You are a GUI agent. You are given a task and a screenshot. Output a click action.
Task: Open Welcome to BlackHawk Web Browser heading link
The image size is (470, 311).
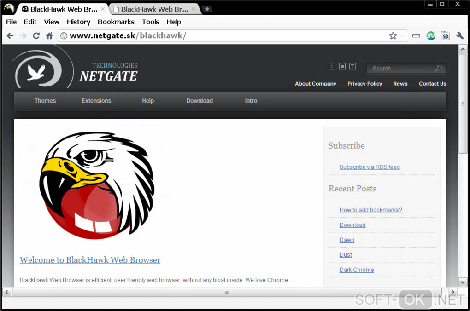click(90, 260)
